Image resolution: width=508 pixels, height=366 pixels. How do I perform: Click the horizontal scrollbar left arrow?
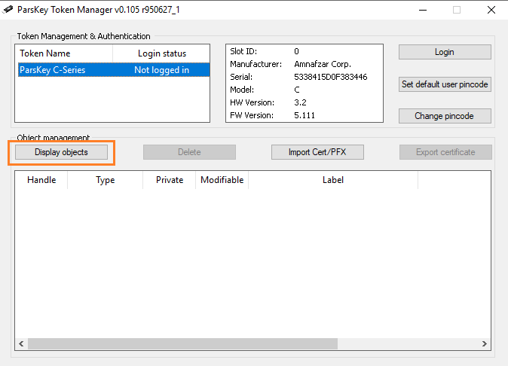21,343
